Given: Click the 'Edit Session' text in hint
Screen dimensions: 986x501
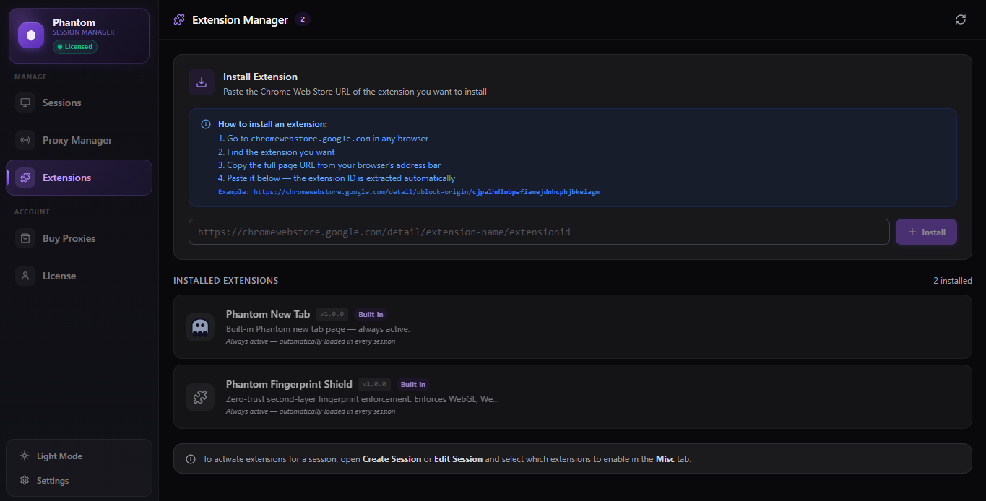Looking at the screenshot, I should [458, 459].
